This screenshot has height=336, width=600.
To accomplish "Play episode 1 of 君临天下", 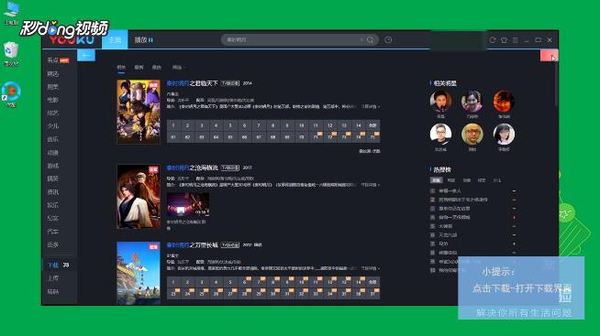I will (x=173, y=125).
